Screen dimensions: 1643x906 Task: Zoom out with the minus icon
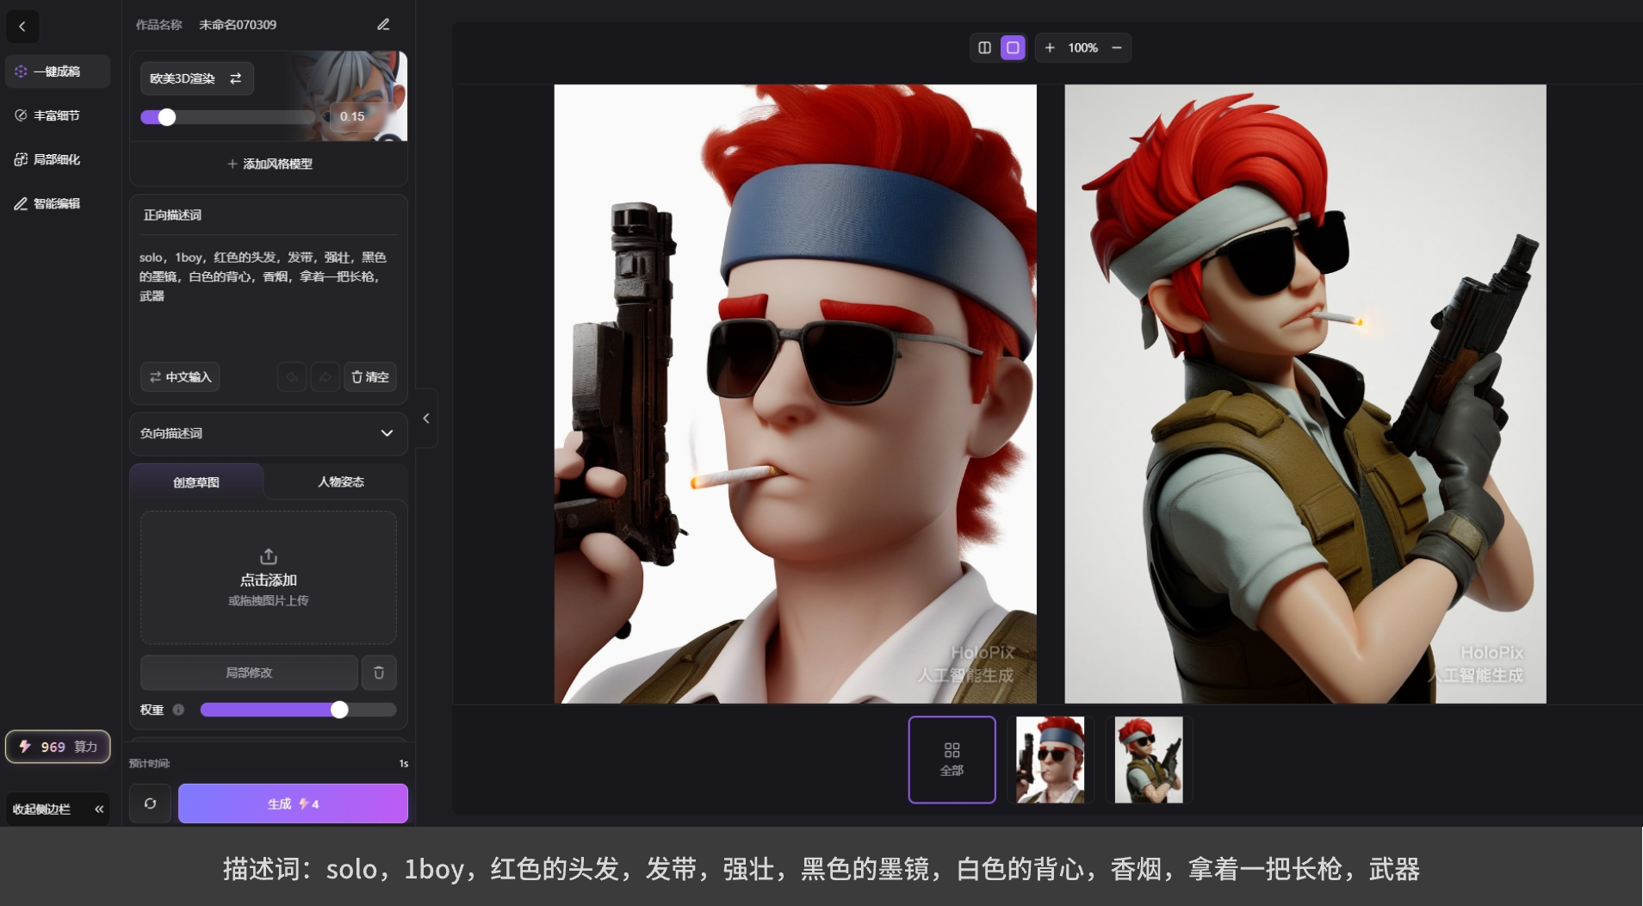click(x=1117, y=48)
